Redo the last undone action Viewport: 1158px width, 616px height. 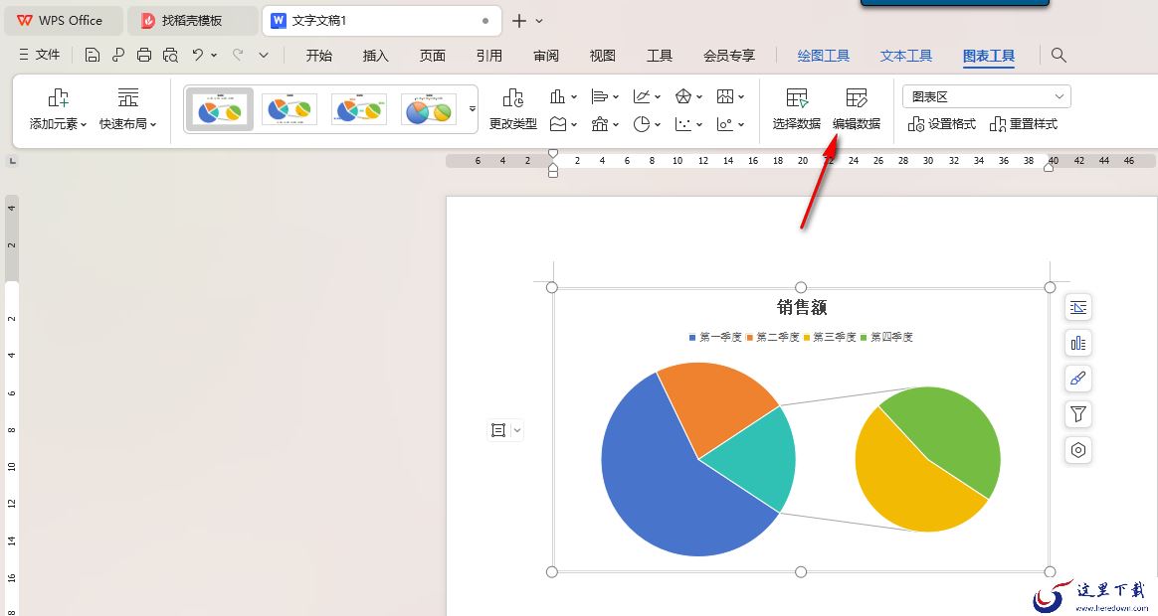coord(238,55)
